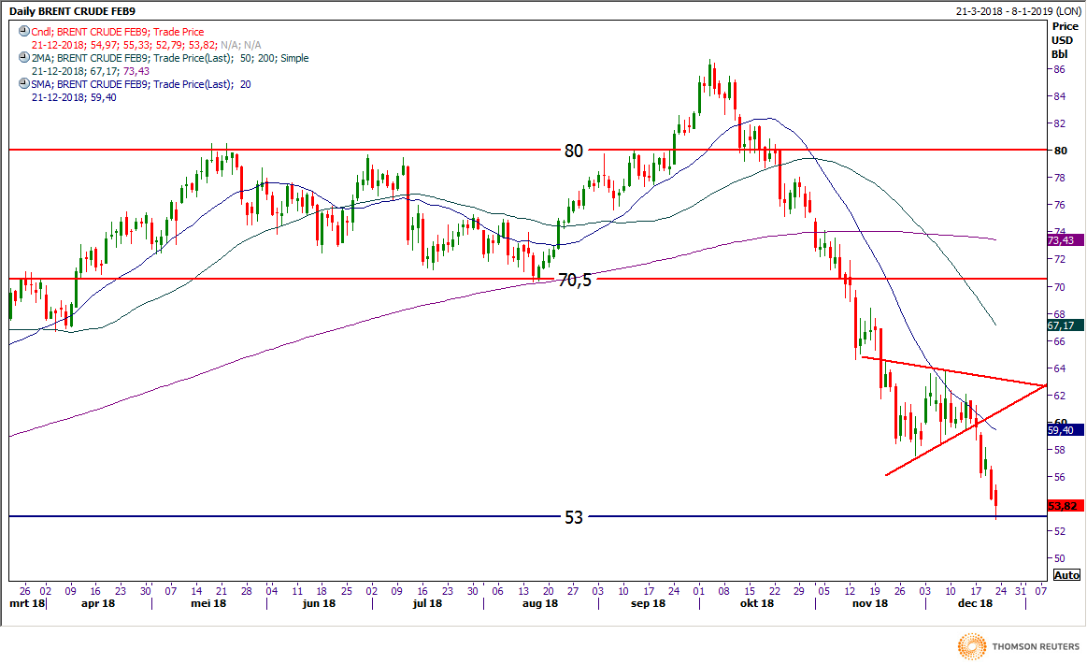Click the 67,17 moving average price tag
Viewport: 1087px width, 664px height.
coord(1064,325)
